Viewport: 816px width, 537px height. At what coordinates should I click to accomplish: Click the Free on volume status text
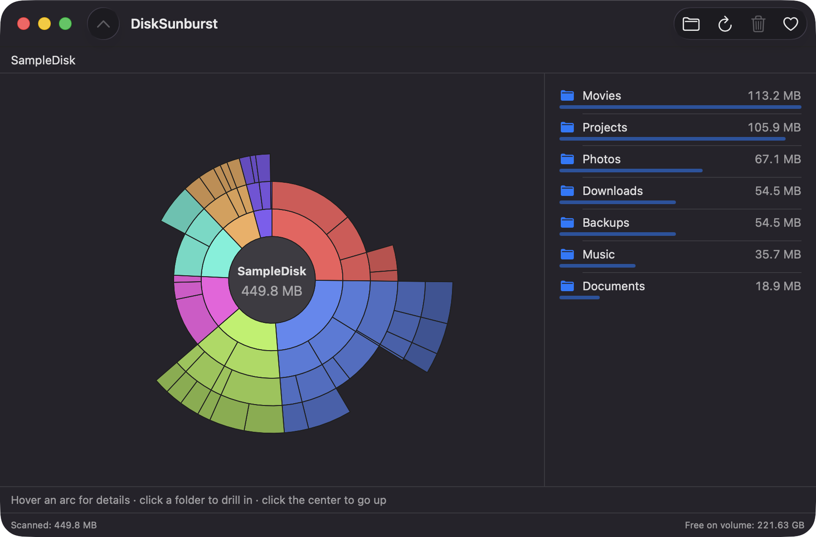pos(744,525)
